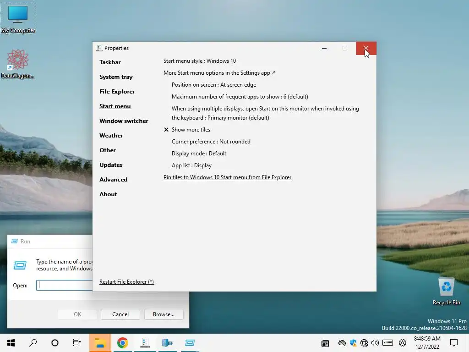This screenshot has height=352, width=469.
Task: Open the network globe tray icon
Action: click(364, 343)
